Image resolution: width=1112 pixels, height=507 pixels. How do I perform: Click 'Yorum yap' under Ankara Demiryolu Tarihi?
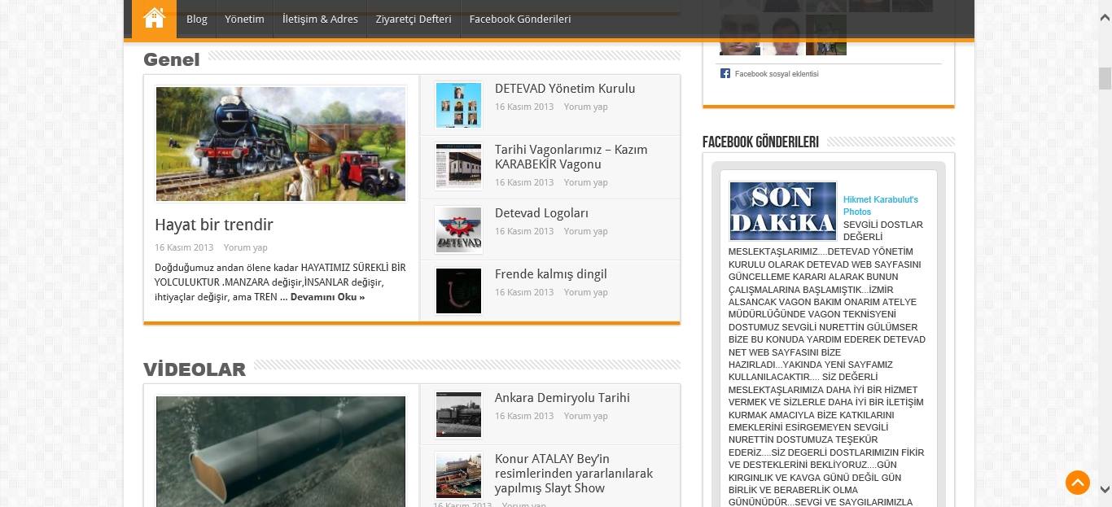pos(585,416)
